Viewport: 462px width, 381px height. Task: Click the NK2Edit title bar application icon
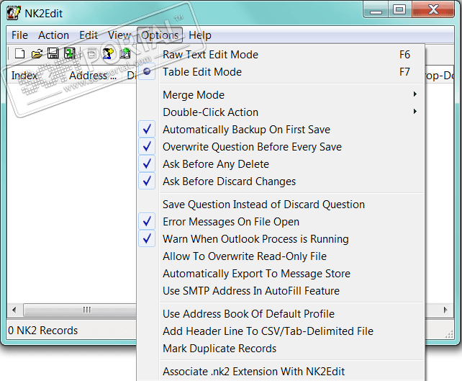click(13, 13)
